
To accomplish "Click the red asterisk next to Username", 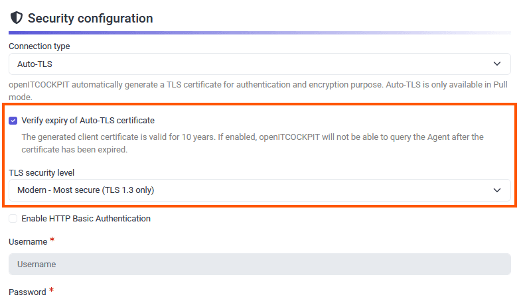I will [x=52, y=241].
